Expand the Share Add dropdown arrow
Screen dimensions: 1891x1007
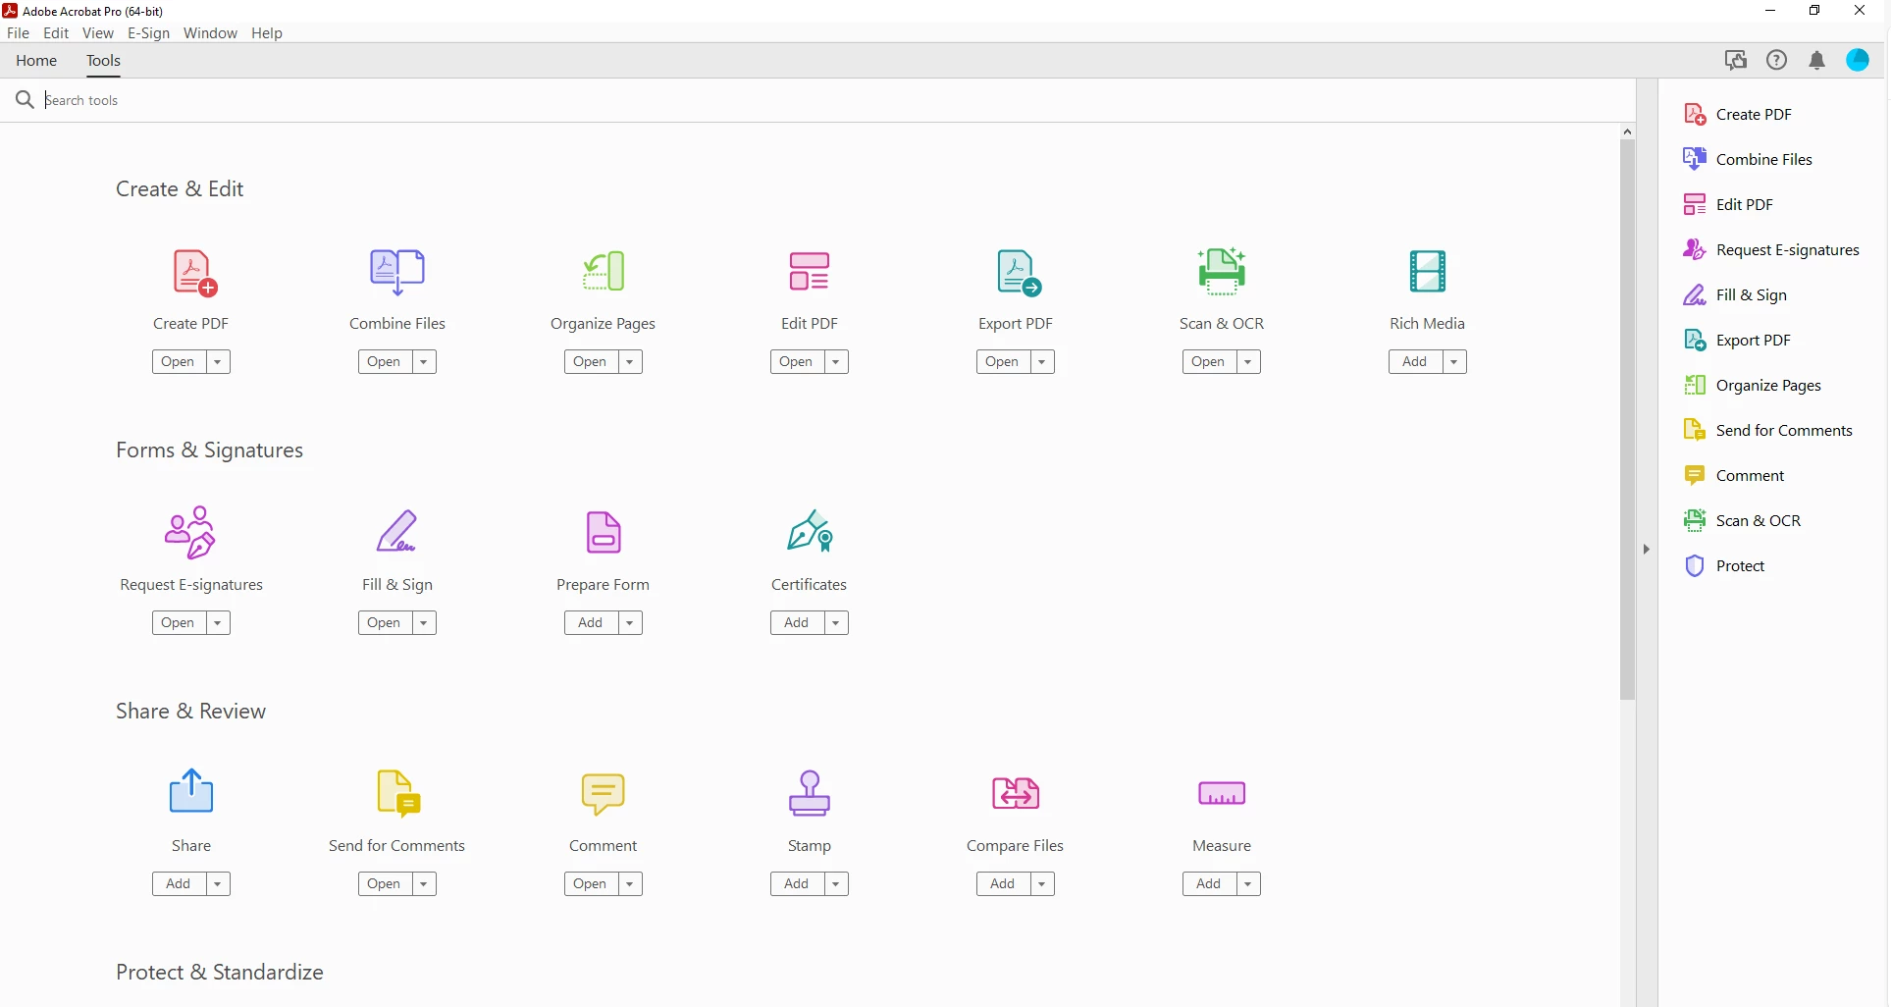click(x=218, y=884)
